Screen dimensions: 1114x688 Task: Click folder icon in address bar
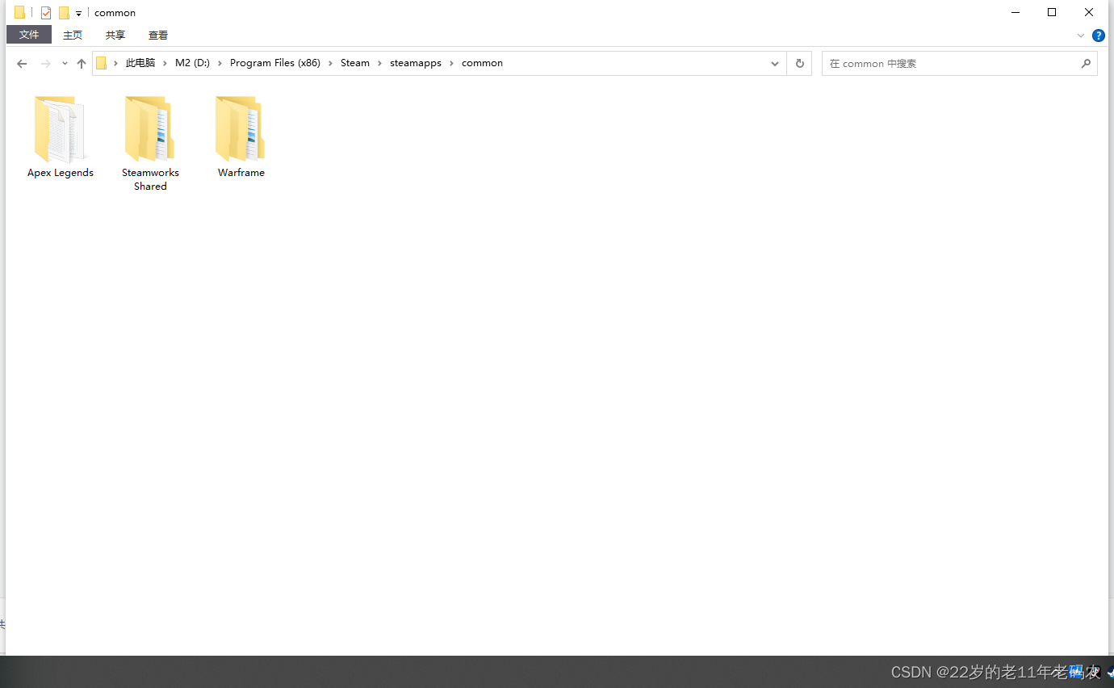[101, 63]
